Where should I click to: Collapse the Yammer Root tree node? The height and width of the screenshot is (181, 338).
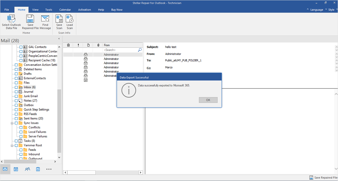(x=12, y=145)
